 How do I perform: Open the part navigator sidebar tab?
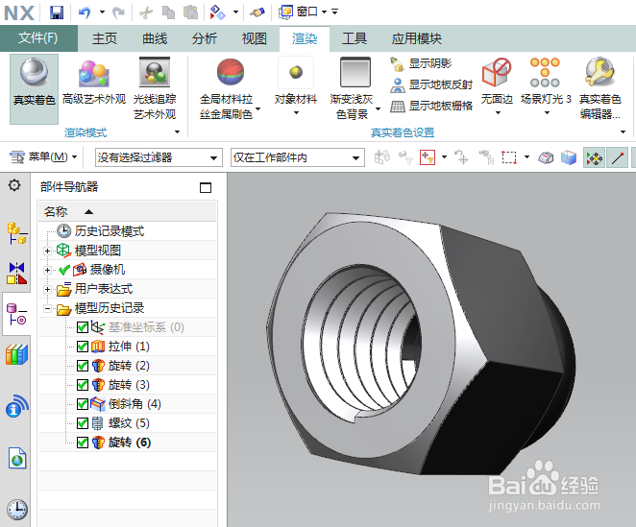pos(16,314)
